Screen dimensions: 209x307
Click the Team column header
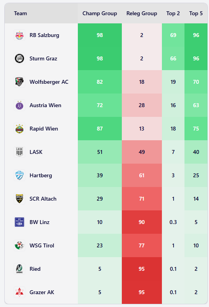(21, 13)
